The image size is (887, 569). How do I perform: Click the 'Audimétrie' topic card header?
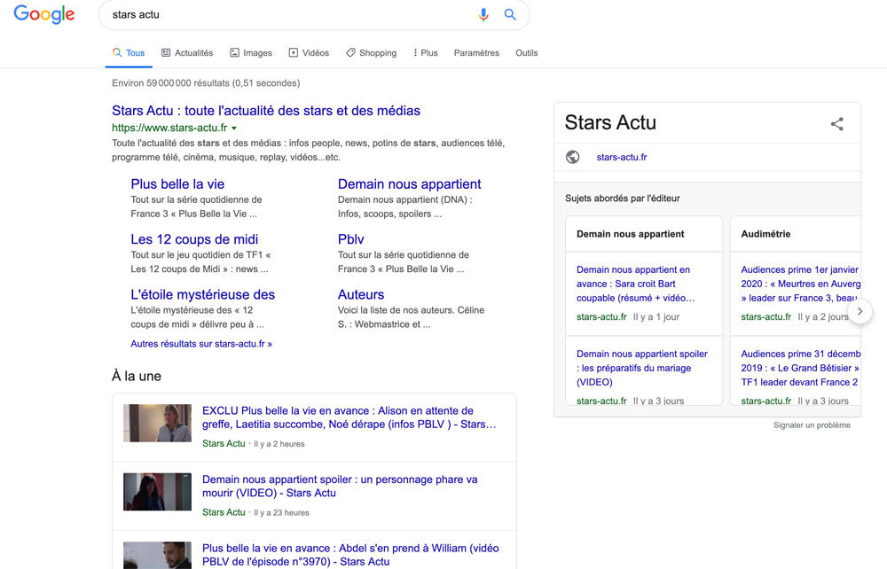click(x=765, y=234)
